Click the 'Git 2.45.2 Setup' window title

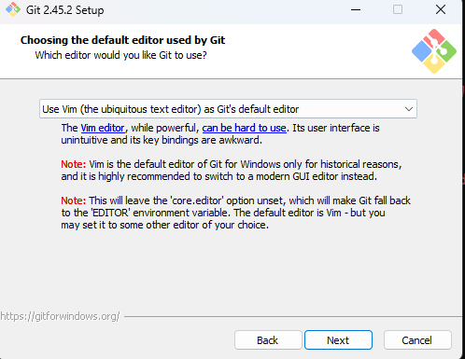click(x=64, y=10)
